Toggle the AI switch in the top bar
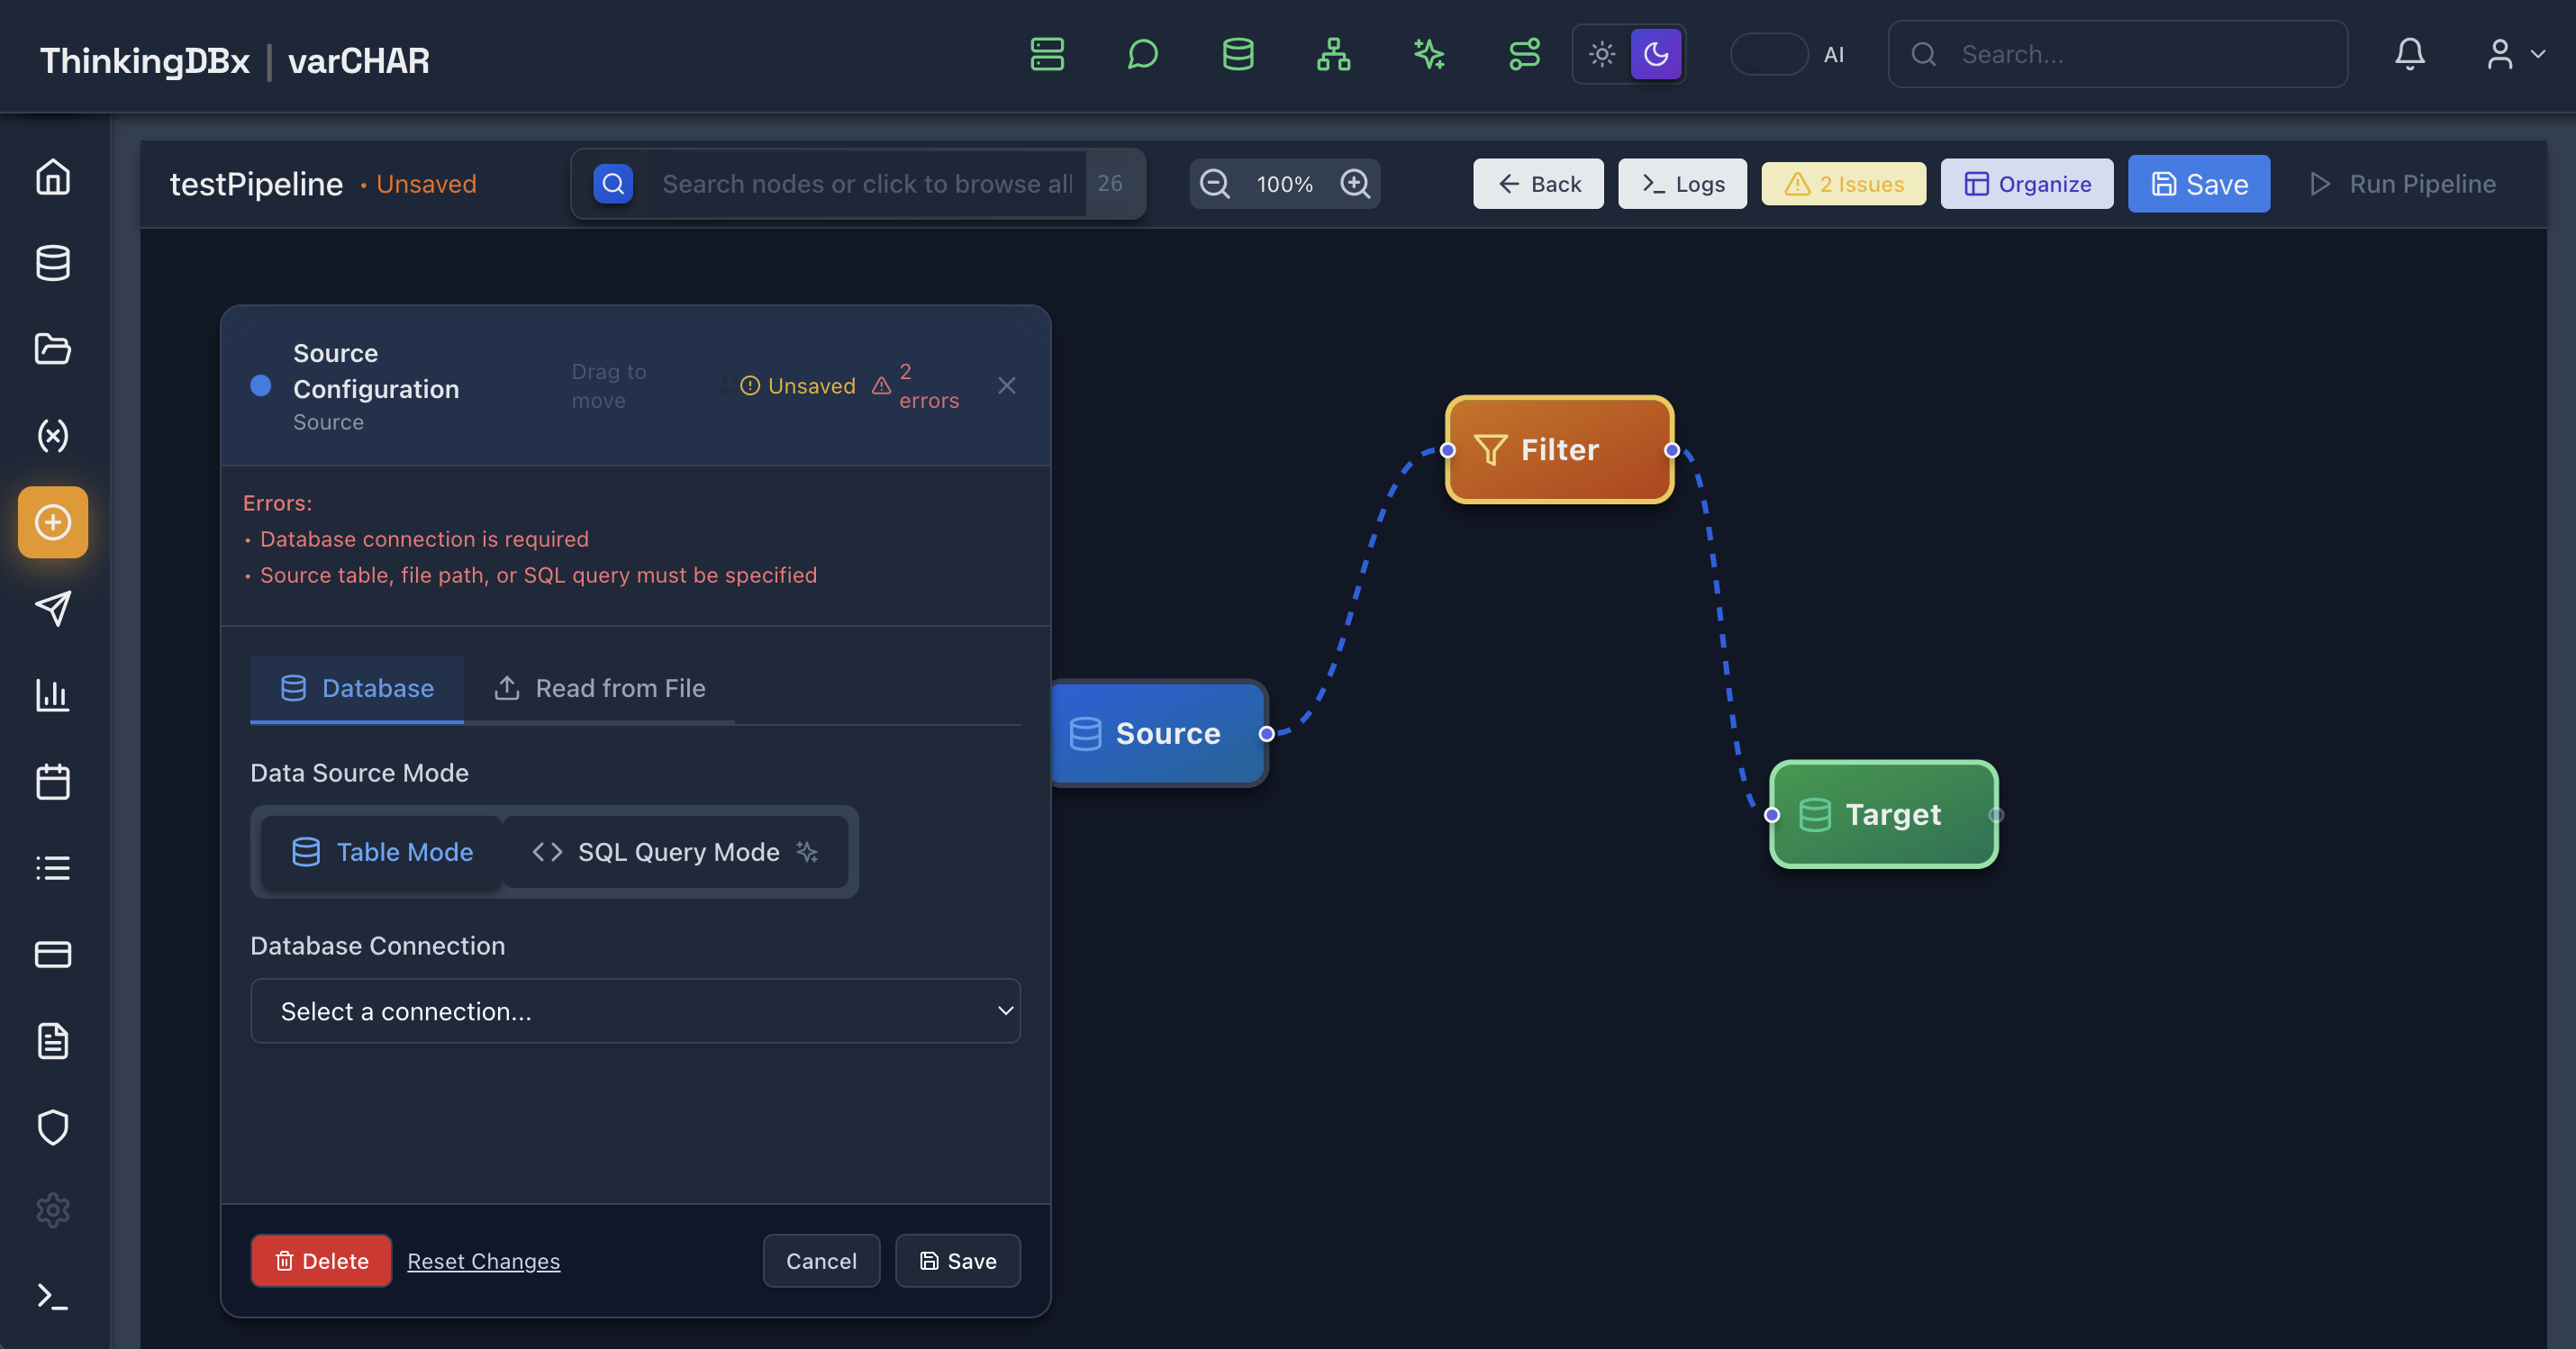This screenshot has height=1349, width=2576. click(x=1769, y=55)
